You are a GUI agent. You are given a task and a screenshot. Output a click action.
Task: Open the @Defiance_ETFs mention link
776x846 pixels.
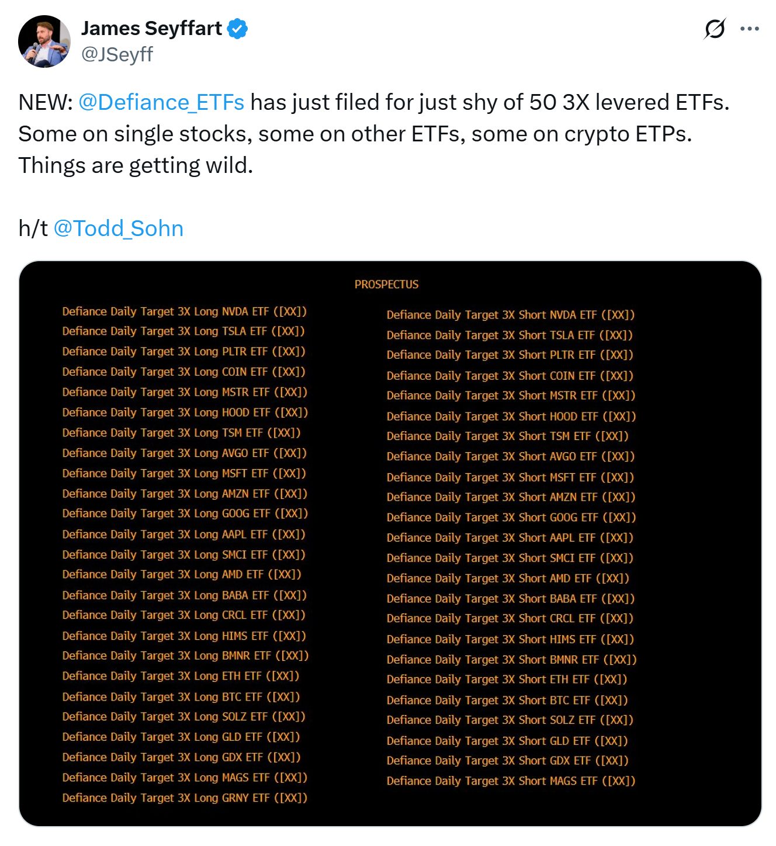coord(161,102)
